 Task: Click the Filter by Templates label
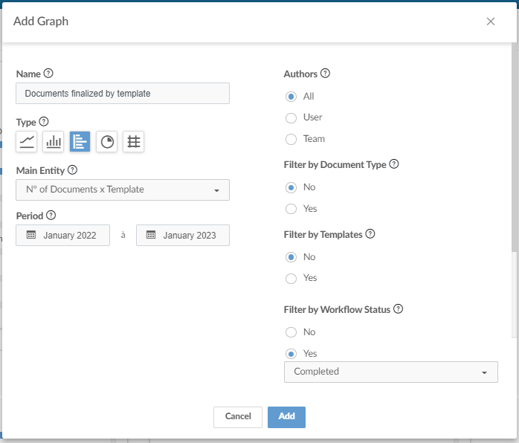(x=323, y=235)
